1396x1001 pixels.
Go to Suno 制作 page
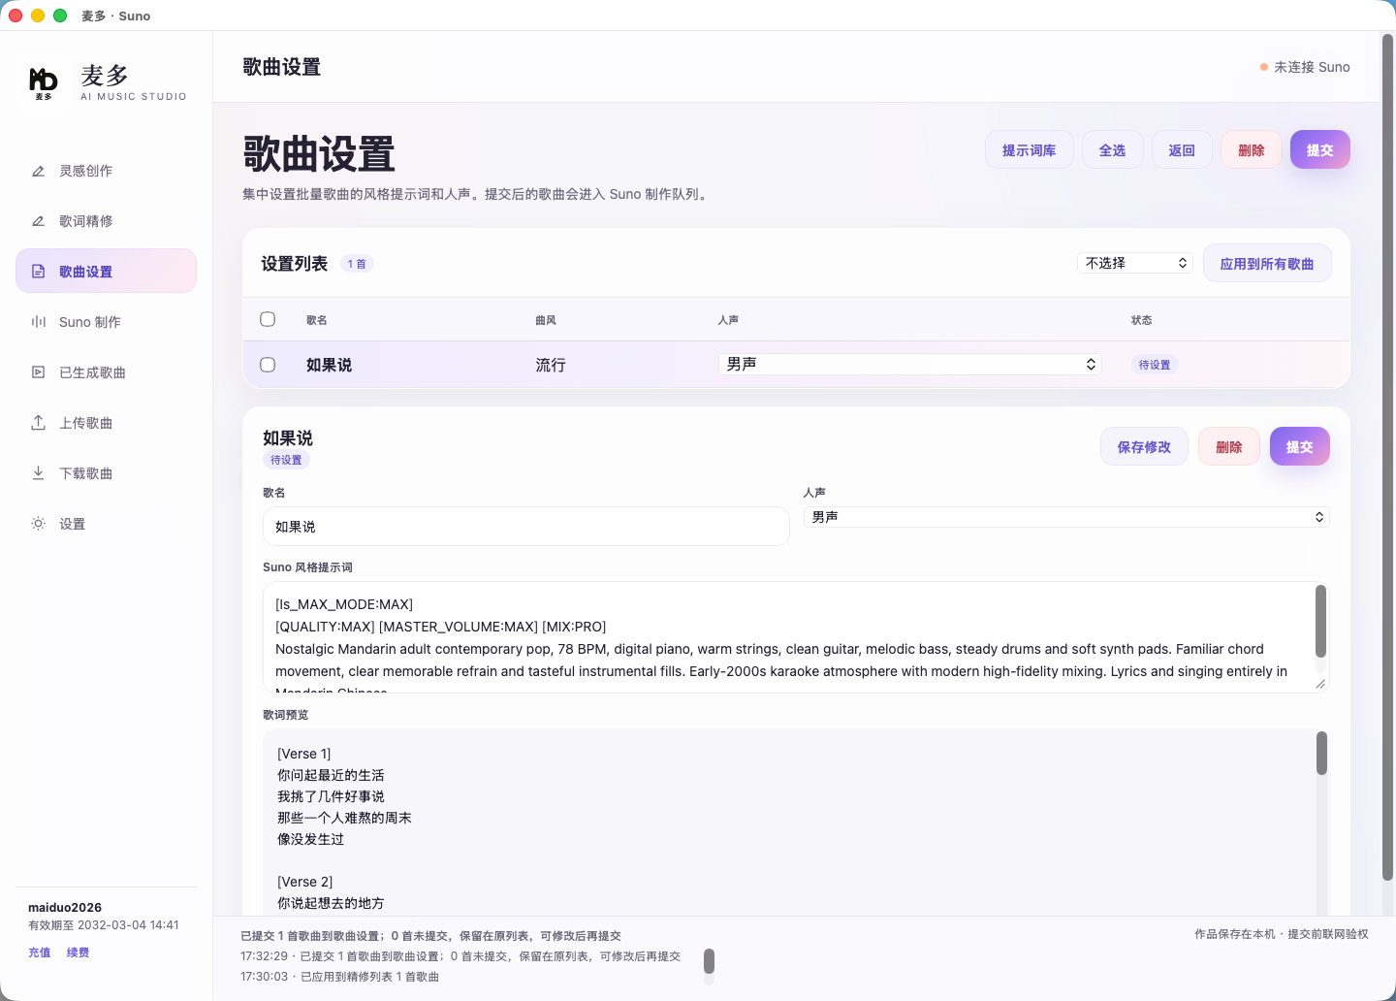click(106, 322)
